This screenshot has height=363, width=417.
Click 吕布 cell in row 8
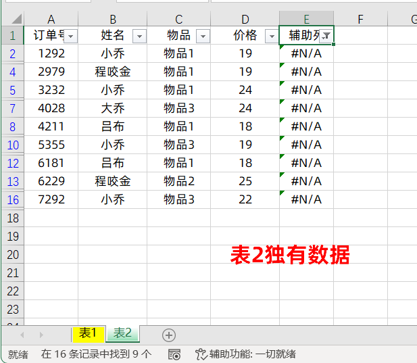(x=112, y=126)
